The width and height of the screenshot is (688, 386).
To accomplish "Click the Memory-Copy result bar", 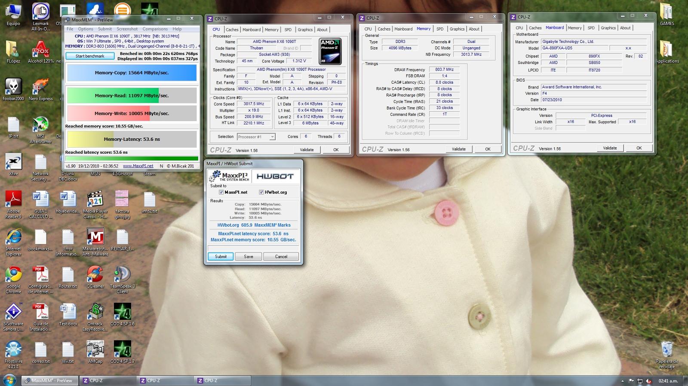I will click(132, 73).
